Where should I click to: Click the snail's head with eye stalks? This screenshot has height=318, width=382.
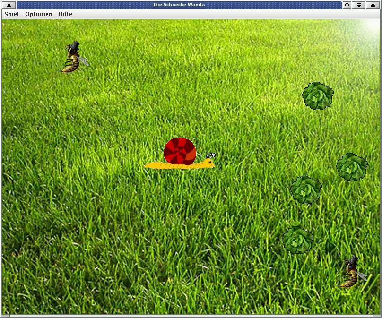pos(210,160)
